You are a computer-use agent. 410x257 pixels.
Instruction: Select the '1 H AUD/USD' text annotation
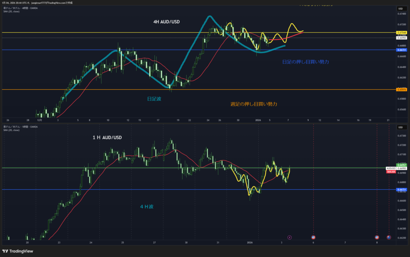(x=107, y=138)
